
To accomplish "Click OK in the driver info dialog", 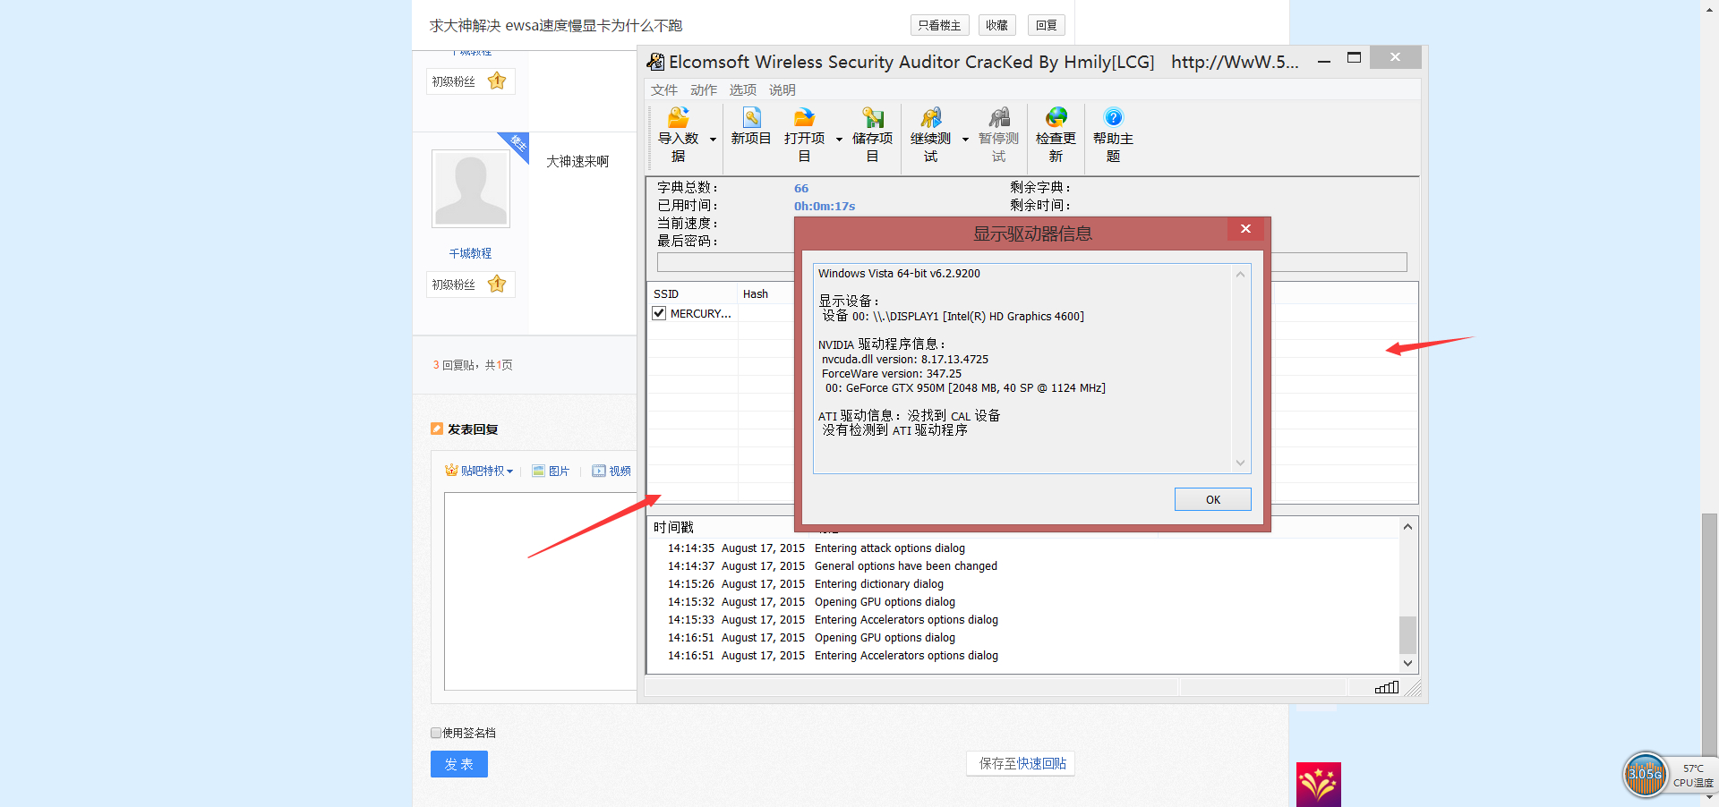I will point(1213,499).
